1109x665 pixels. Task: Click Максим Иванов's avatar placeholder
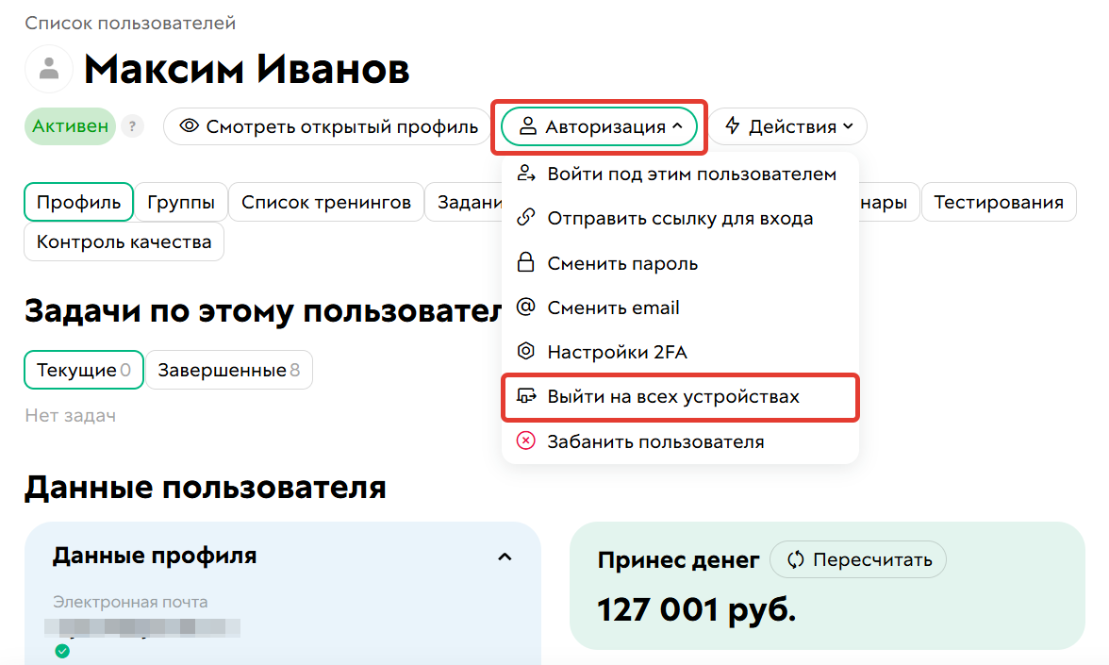pos(48,69)
